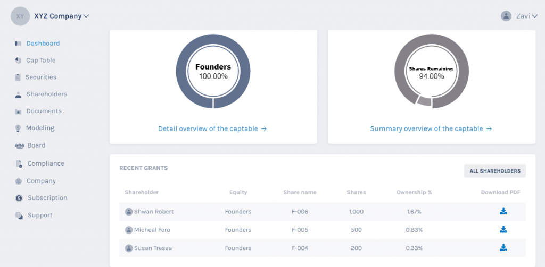Image resolution: width=545 pixels, height=267 pixels.
Task: Expand the XYZ Company dropdown
Action: [62, 16]
